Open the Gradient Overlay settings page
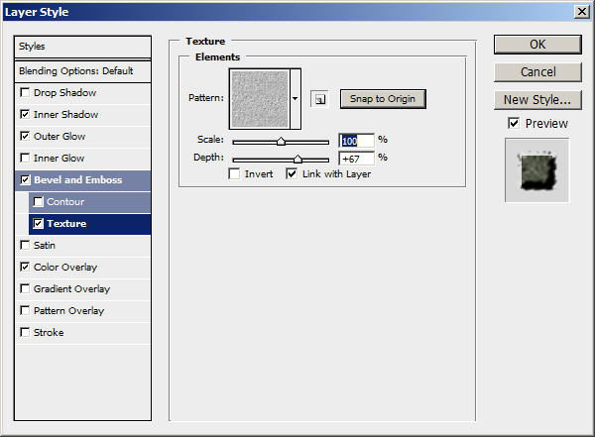This screenshot has height=437, width=595. (71, 289)
